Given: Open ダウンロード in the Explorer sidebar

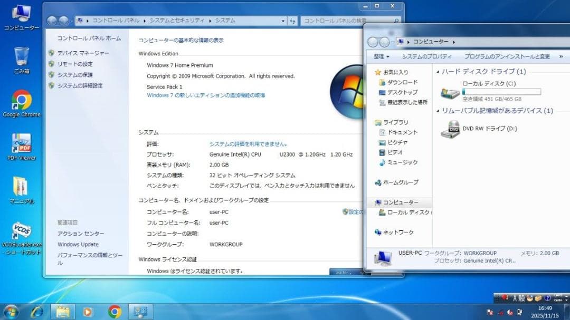Looking at the screenshot, I should click(402, 82).
